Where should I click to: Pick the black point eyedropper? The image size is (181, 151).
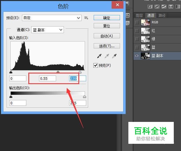[99, 56]
